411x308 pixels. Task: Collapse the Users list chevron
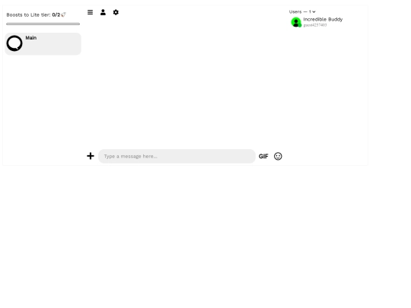(314, 11)
